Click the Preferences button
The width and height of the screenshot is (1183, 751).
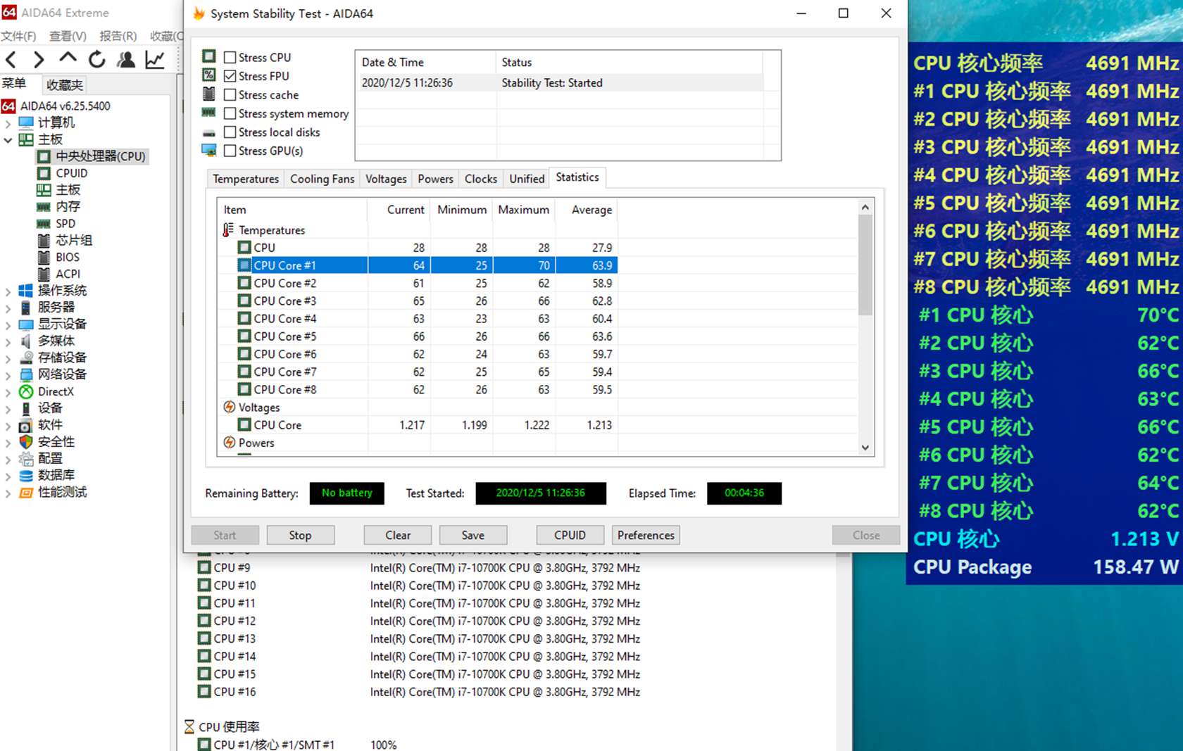[x=645, y=535]
